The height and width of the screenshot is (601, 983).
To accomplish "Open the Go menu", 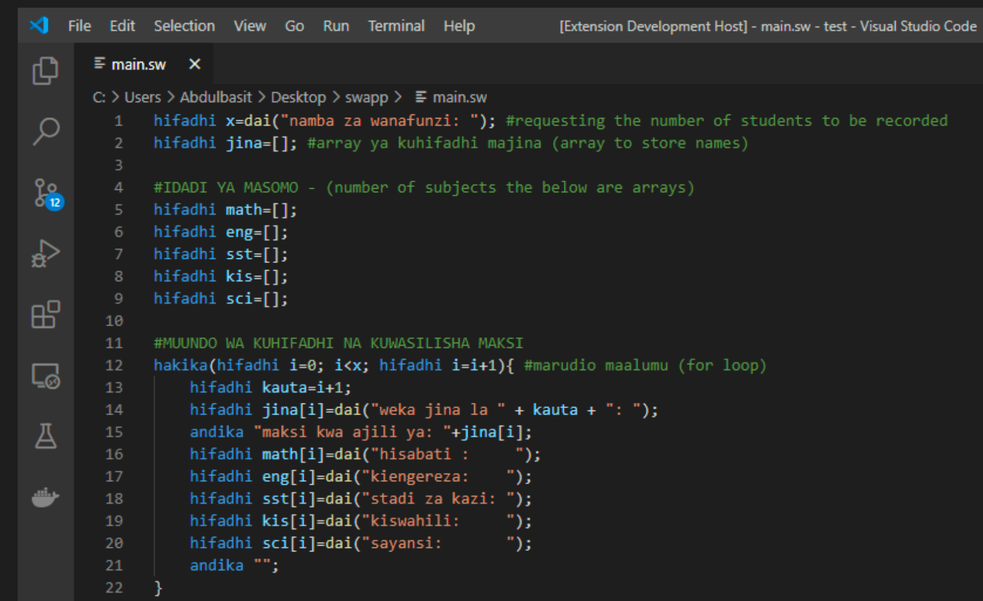I will 294,26.
